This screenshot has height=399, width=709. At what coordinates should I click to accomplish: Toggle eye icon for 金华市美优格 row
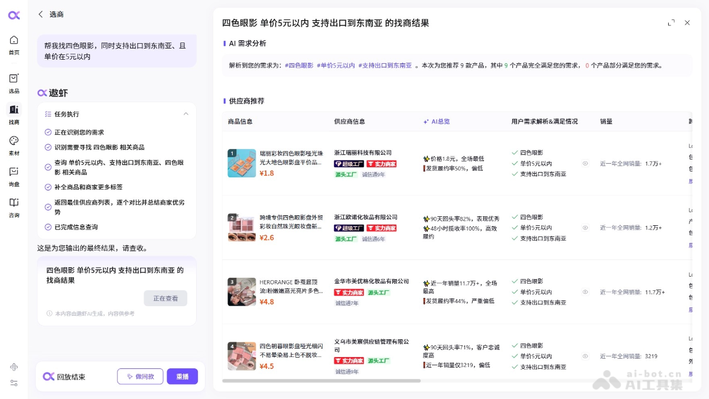pos(585,292)
